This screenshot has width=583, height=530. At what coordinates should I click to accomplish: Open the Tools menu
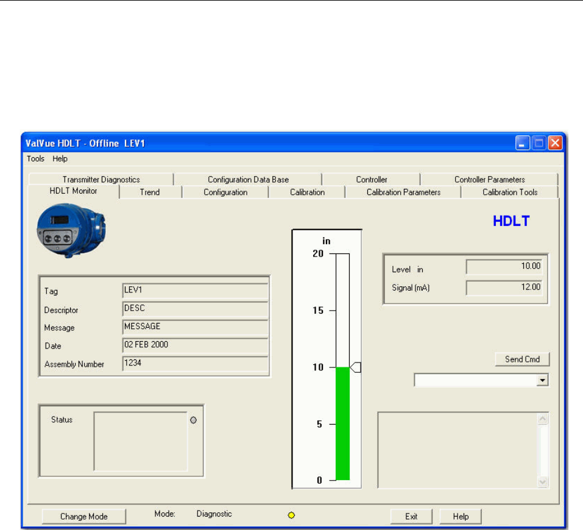tap(35, 159)
